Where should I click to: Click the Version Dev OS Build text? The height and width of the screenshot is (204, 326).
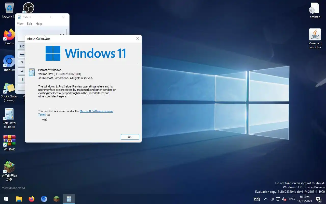(60, 74)
